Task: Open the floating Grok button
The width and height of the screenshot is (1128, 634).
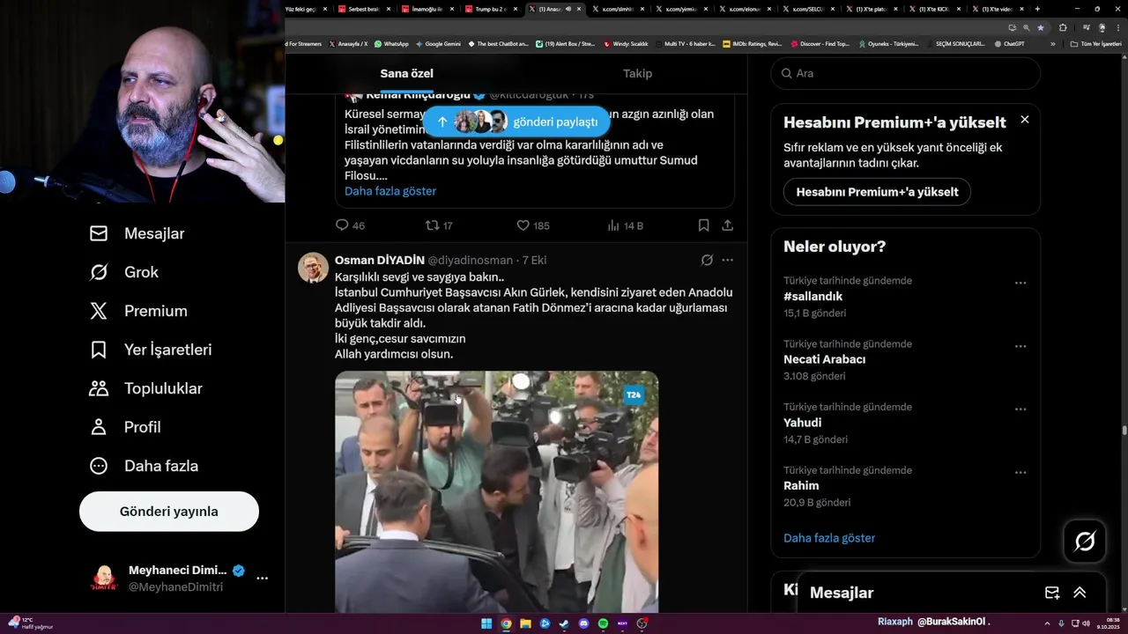Action: [x=1085, y=542]
